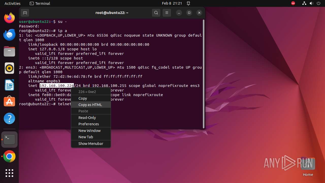Select the Terminal icon in dock
This screenshot has width=325, height=183.
click(x=9, y=140)
